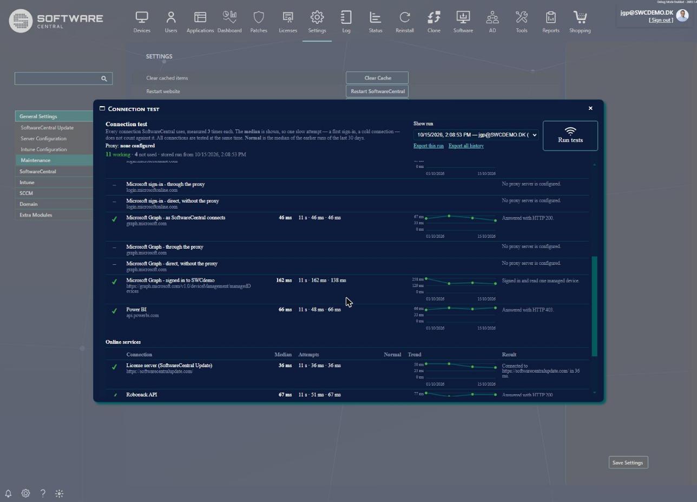The width and height of the screenshot is (697, 502).
Task: Expand General Settings in sidebar
Action: (x=54, y=116)
